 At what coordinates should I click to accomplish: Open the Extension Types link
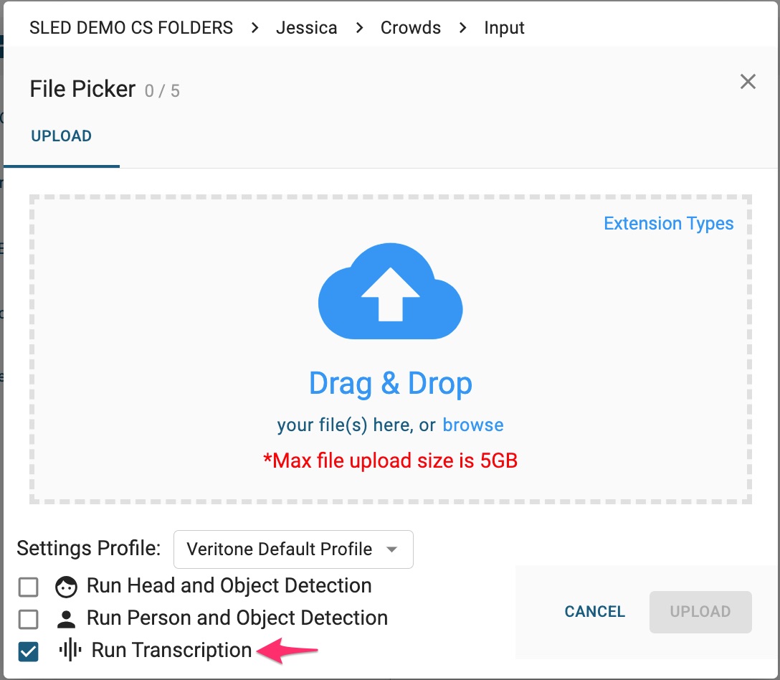tap(668, 224)
